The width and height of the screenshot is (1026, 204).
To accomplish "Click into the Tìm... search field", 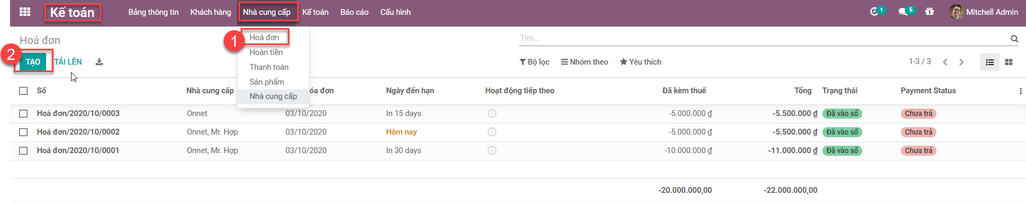I will 763,38.
